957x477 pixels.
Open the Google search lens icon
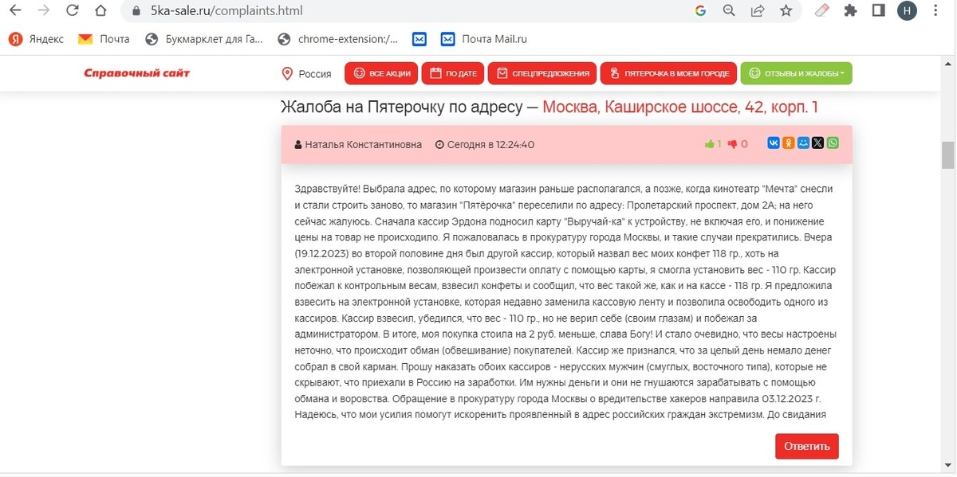point(728,12)
